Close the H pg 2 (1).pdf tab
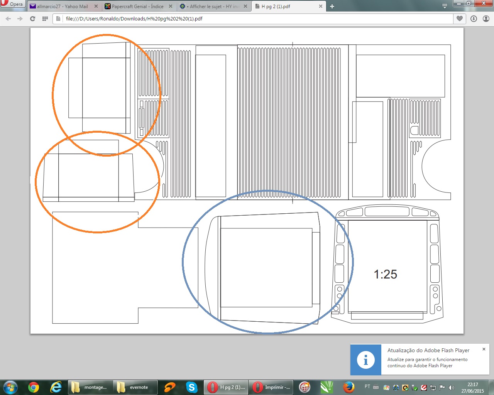 (320, 7)
